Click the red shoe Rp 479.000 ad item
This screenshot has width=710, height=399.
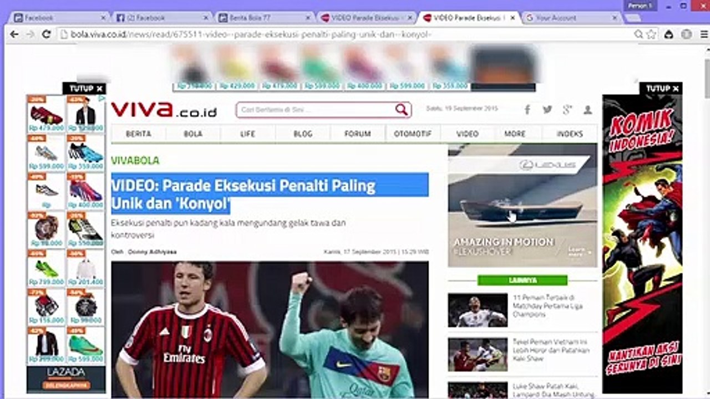point(47,115)
